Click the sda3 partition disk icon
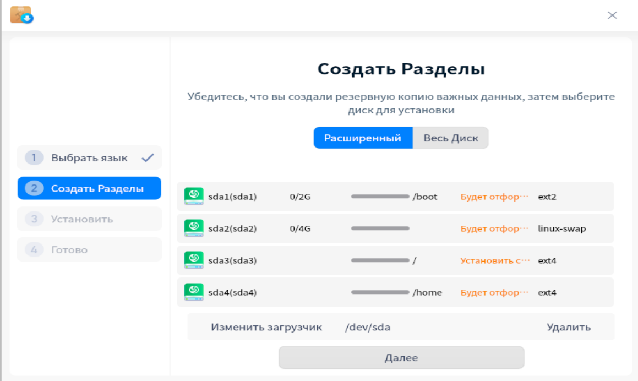638x381 pixels. click(194, 260)
